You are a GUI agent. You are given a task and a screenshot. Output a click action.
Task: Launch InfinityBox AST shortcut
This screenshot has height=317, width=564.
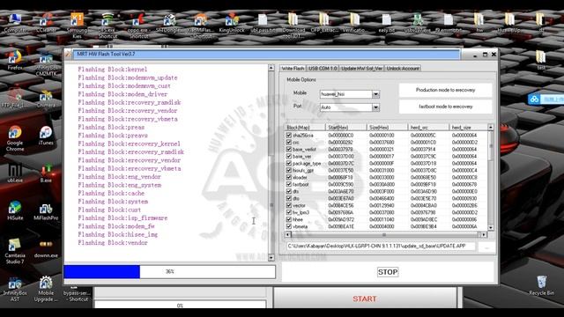(15, 289)
